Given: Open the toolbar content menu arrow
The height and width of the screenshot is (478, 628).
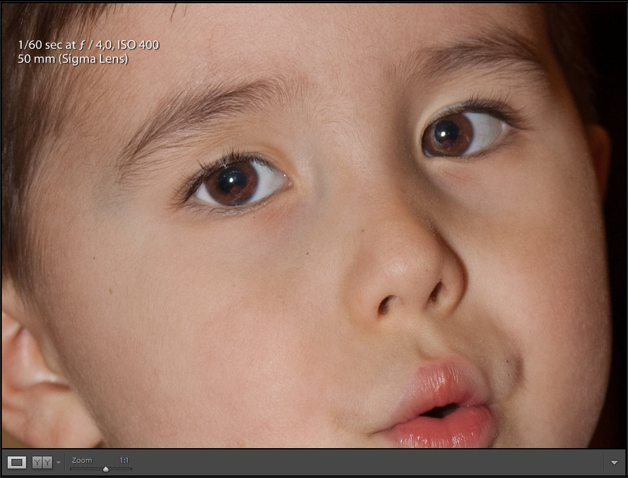Looking at the screenshot, I should click(x=614, y=463).
